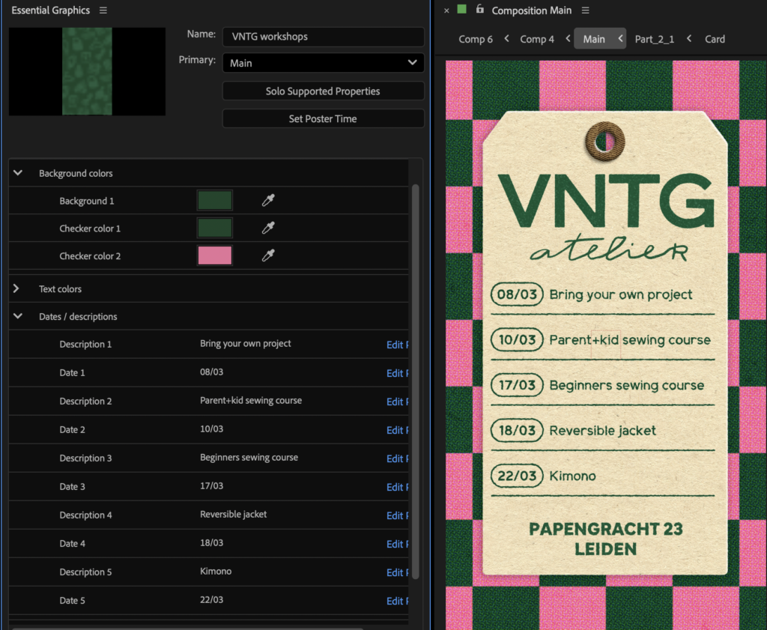This screenshot has width=767, height=630.
Task: Click the green composition label color square
Action: click(x=462, y=10)
